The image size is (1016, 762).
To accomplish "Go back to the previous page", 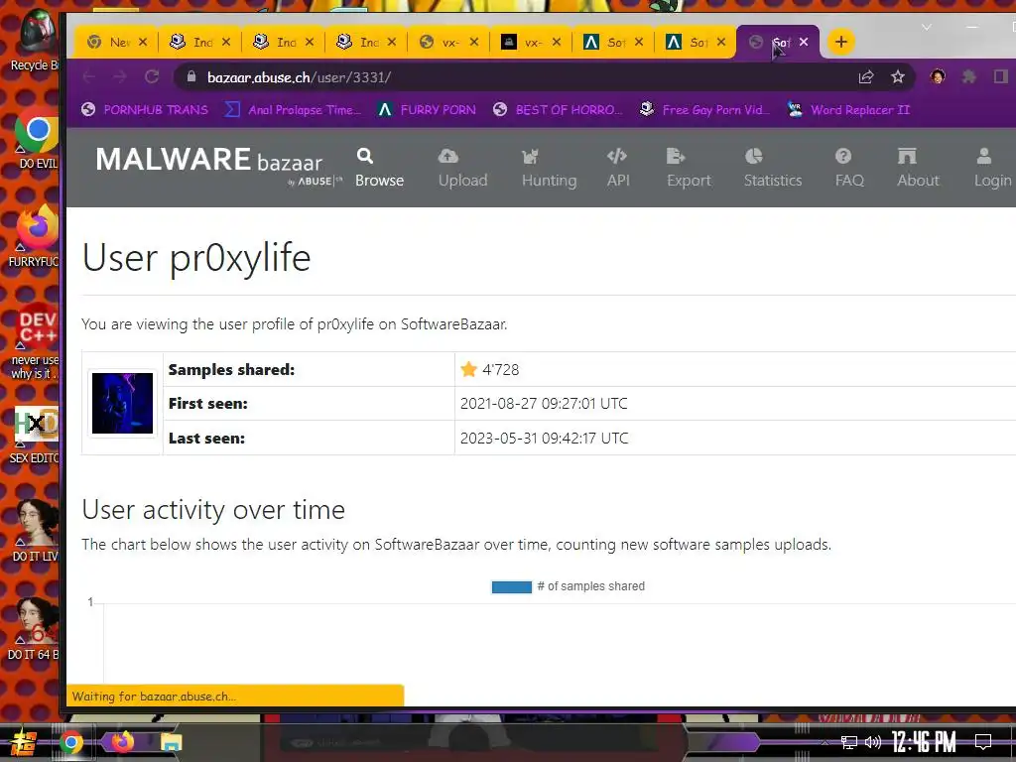I will 88,77.
